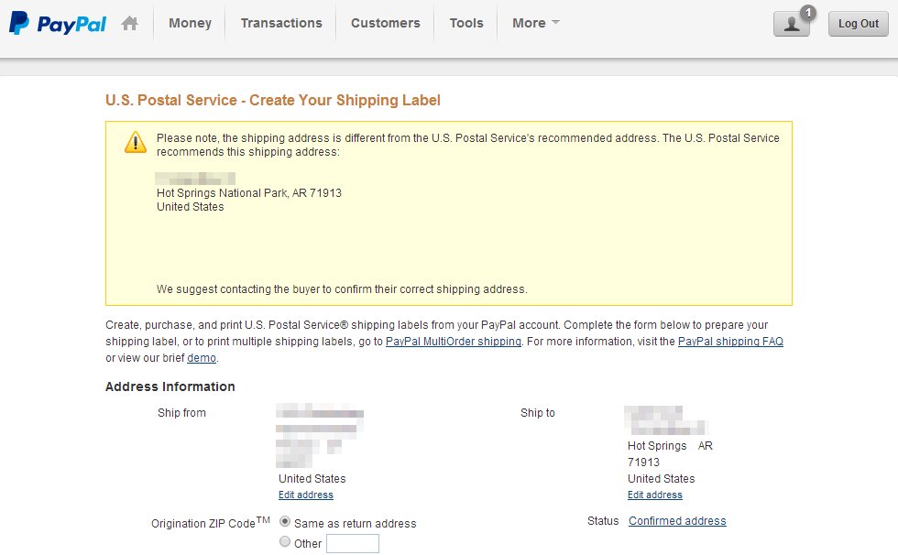Go to the Customers menu
The width and height of the screenshot is (898, 555).
tap(385, 24)
